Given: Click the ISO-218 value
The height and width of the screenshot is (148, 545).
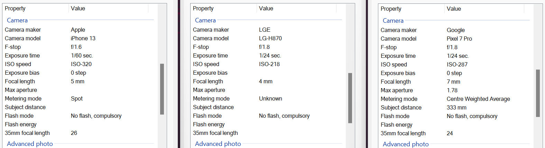Looking at the screenshot, I should (x=269, y=64).
